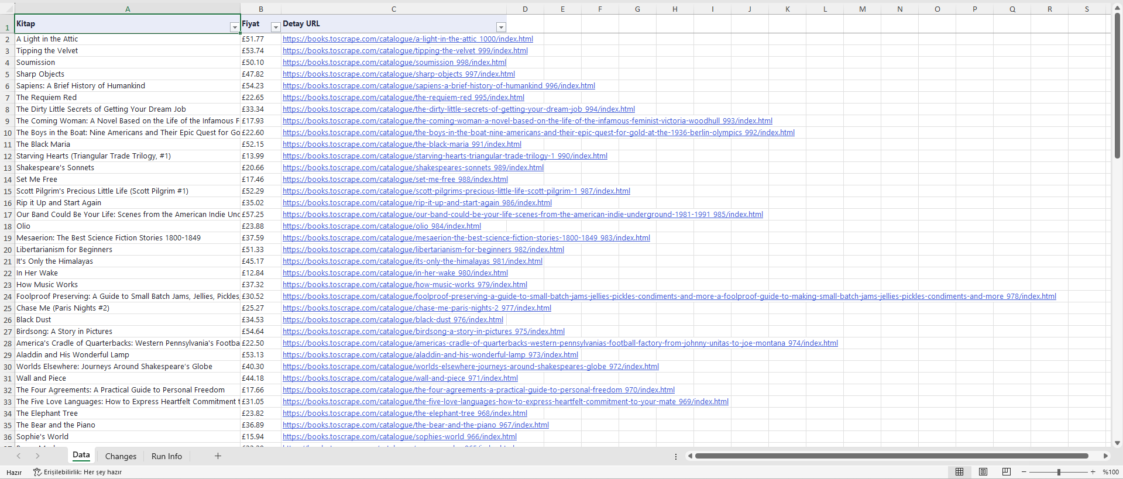Switch to the Run Info sheet tab

(167, 456)
